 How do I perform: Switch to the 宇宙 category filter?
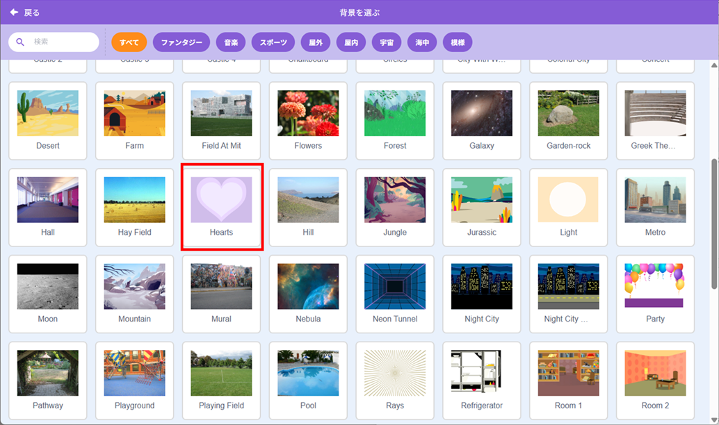tap(386, 42)
